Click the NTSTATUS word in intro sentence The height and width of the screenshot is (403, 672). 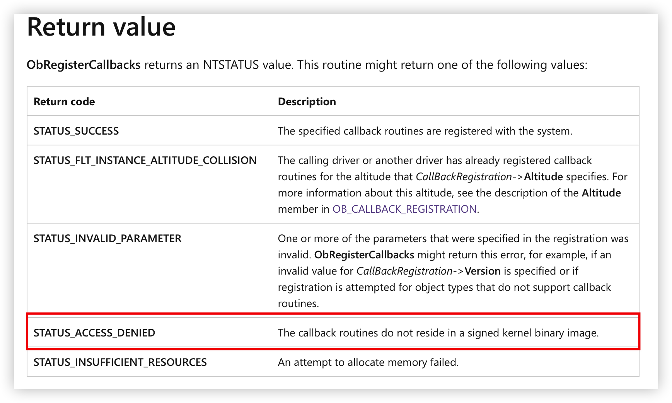pos(231,65)
